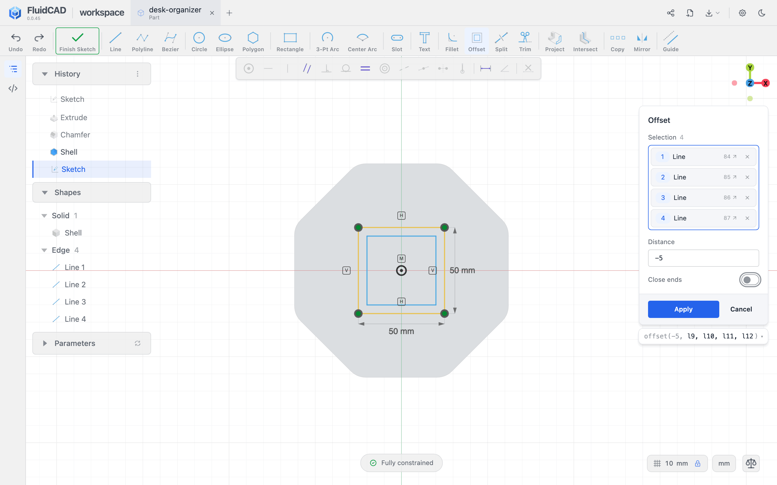This screenshot has height=485, width=777.
Task: Select the Rectangle tool
Action: (290, 42)
